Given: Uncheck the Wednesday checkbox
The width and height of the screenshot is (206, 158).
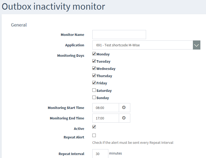Looking at the screenshot, I should click(94, 68).
